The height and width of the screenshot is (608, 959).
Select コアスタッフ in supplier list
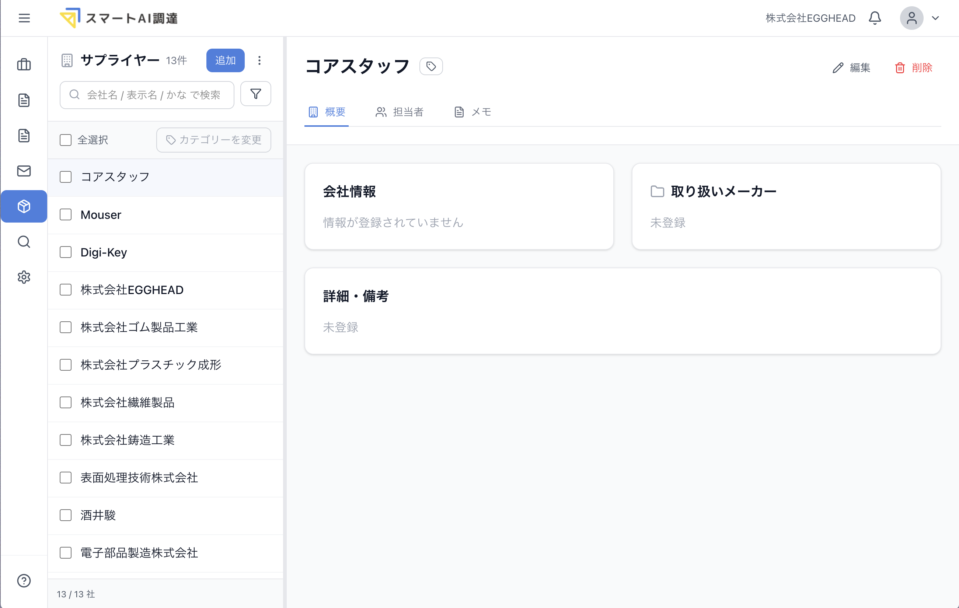click(x=165, y=177)
